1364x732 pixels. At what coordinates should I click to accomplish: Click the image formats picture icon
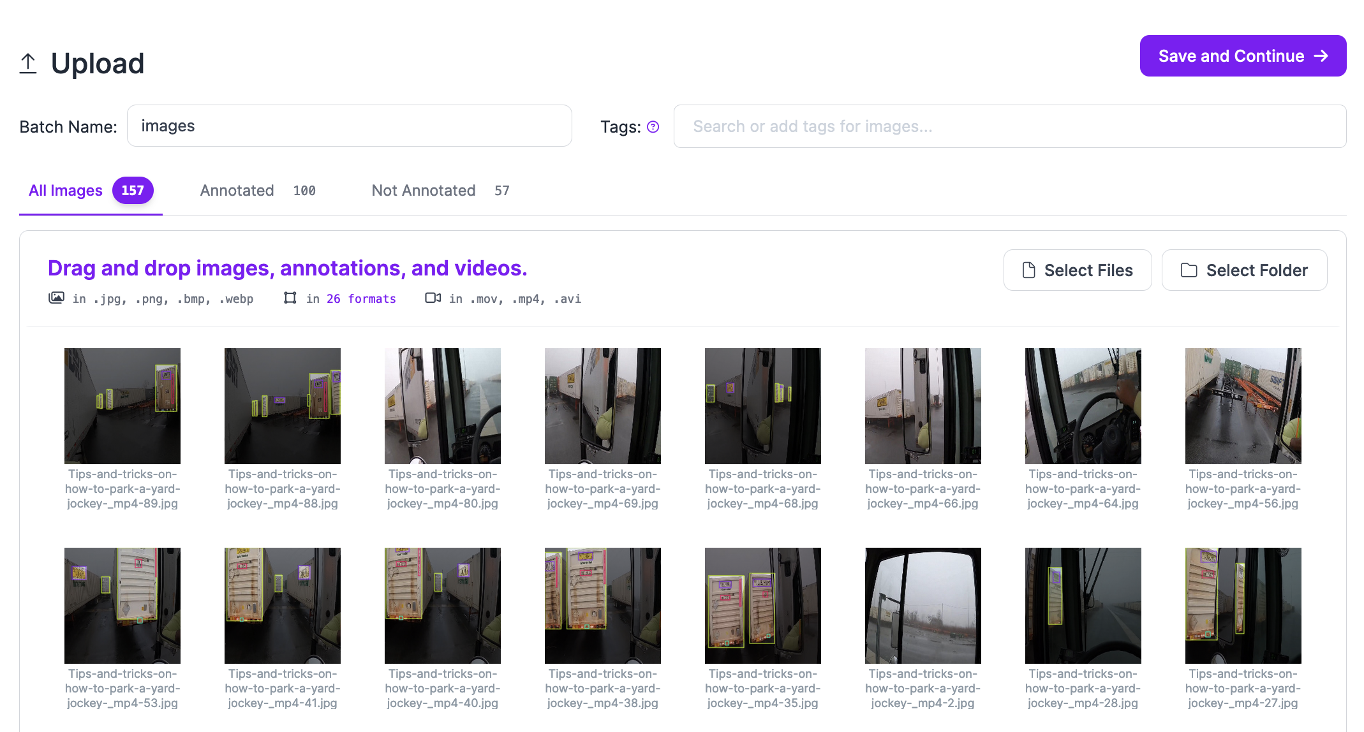(56, 298)
